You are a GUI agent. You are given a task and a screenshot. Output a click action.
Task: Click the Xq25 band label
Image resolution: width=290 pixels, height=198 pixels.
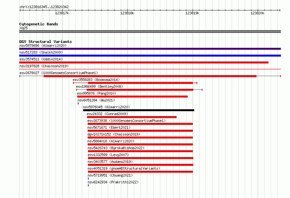(x=23, y=28)
